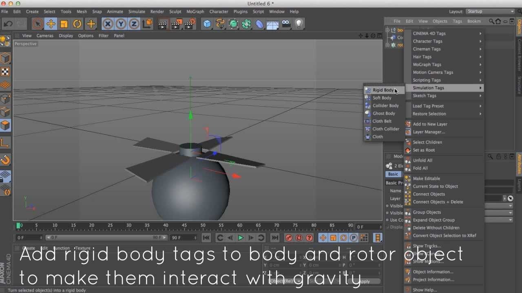This screenshot has width=522, height=293.
Task: Click the floor environment icon
Action: (x=272, y=24)
